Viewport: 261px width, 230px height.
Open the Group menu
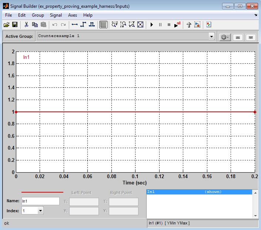click(38, 15)
